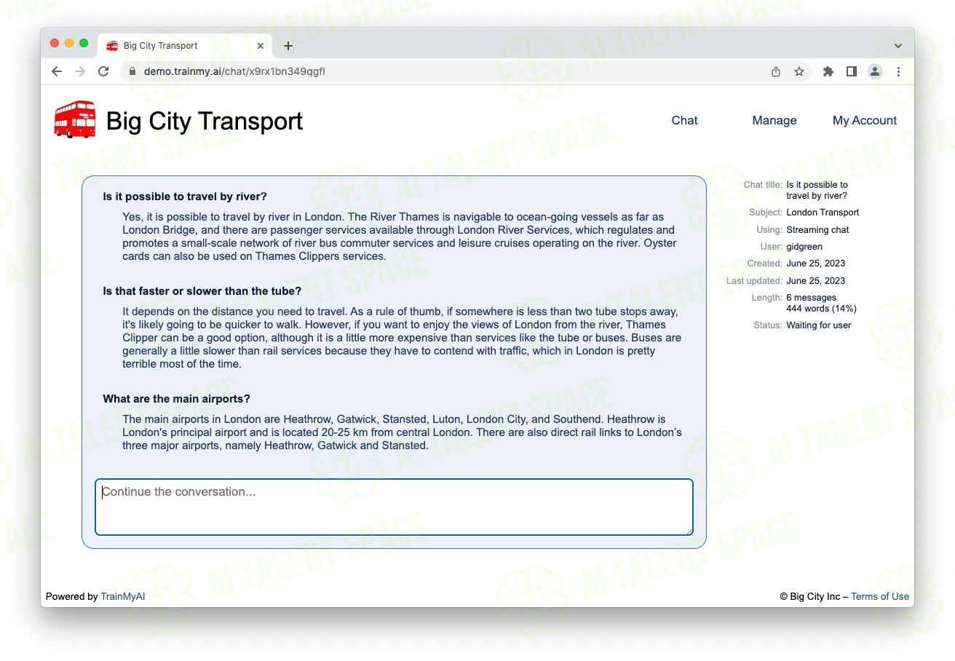Click the 'Streaming chat' value
The width and height of the screenshot is (955, 661).
point(817,230)
